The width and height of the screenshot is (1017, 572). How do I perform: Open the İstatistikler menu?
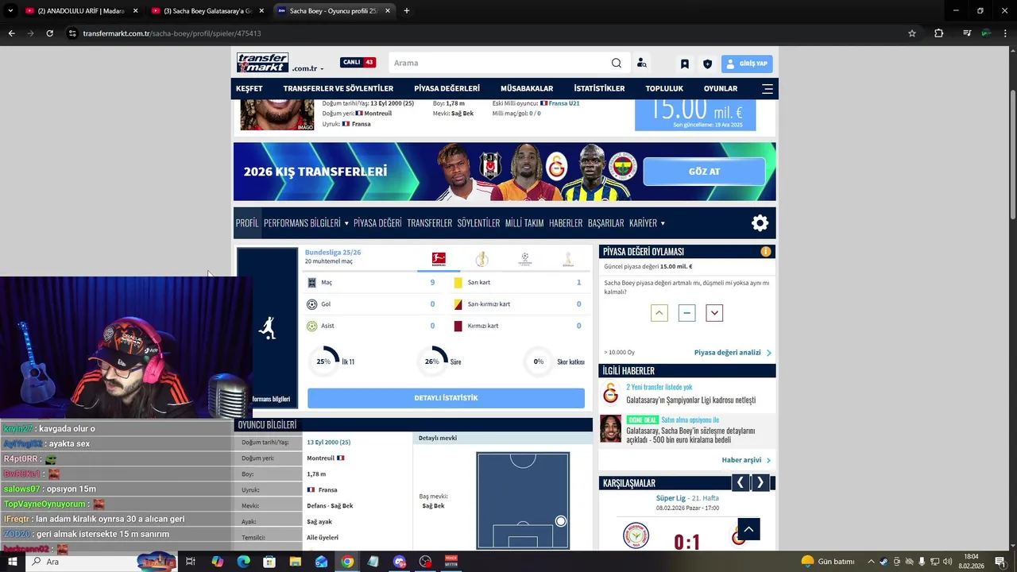[599, 89]
